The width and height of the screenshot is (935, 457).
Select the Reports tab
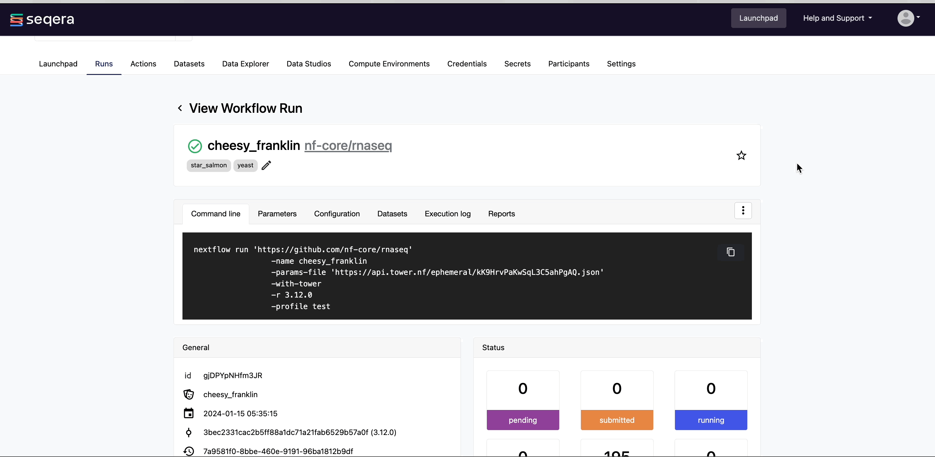501,214
